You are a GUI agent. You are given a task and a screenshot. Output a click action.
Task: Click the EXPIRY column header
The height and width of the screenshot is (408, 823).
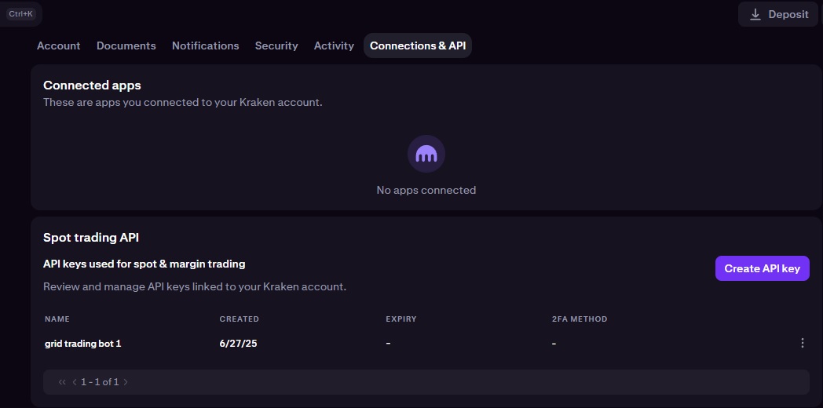(x=401, y=319)
